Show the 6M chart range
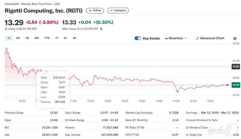 37,38
